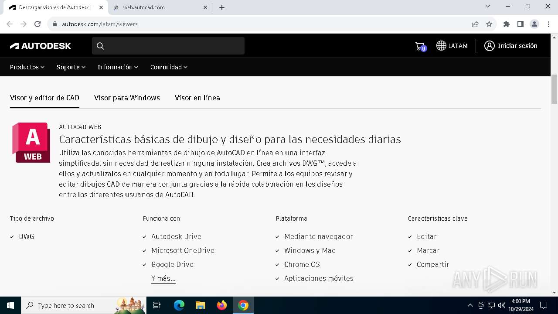Viewport: 558px width, 314px height.
Task: Click the scrollbar down arrow
Action: click(x=554, y=292)
